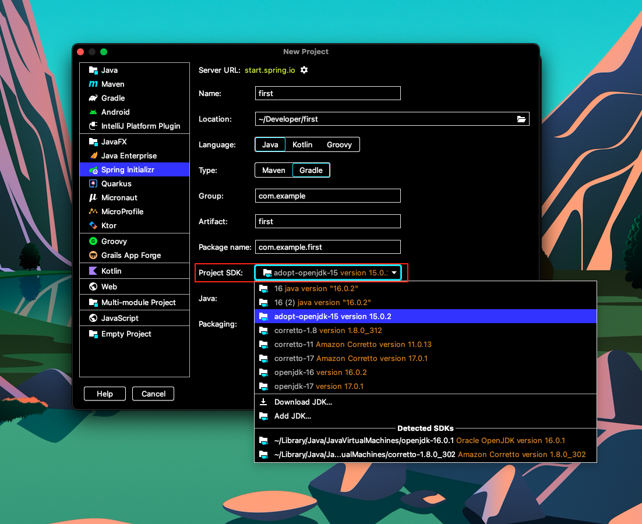642x524 pixels.
Task: Select Empty Project in the sidebar list
Action: coord(135,334)
